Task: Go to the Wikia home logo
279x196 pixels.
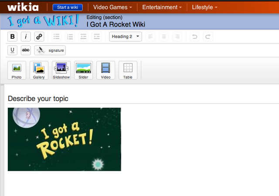Action: pos(23,7)
